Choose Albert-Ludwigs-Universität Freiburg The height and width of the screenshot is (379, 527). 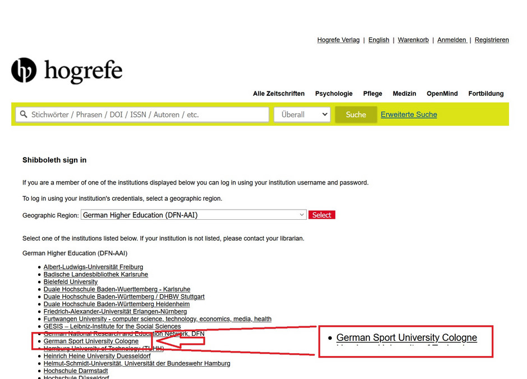(x=93, y=267)
